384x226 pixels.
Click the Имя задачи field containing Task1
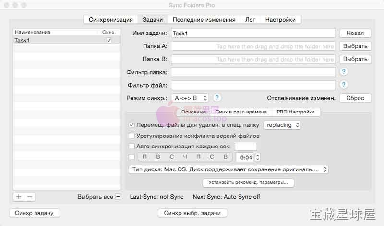(253, 33)
